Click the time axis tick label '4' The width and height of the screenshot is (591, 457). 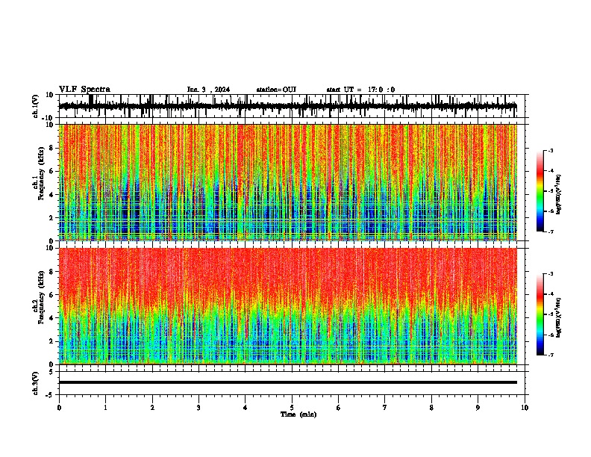(246, 408)
